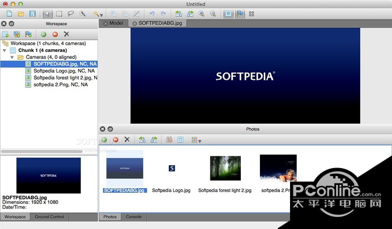The image size is (392, 229).
Task: Remove items with Workspace toolbar X icon
Action: tap(67, 34)
